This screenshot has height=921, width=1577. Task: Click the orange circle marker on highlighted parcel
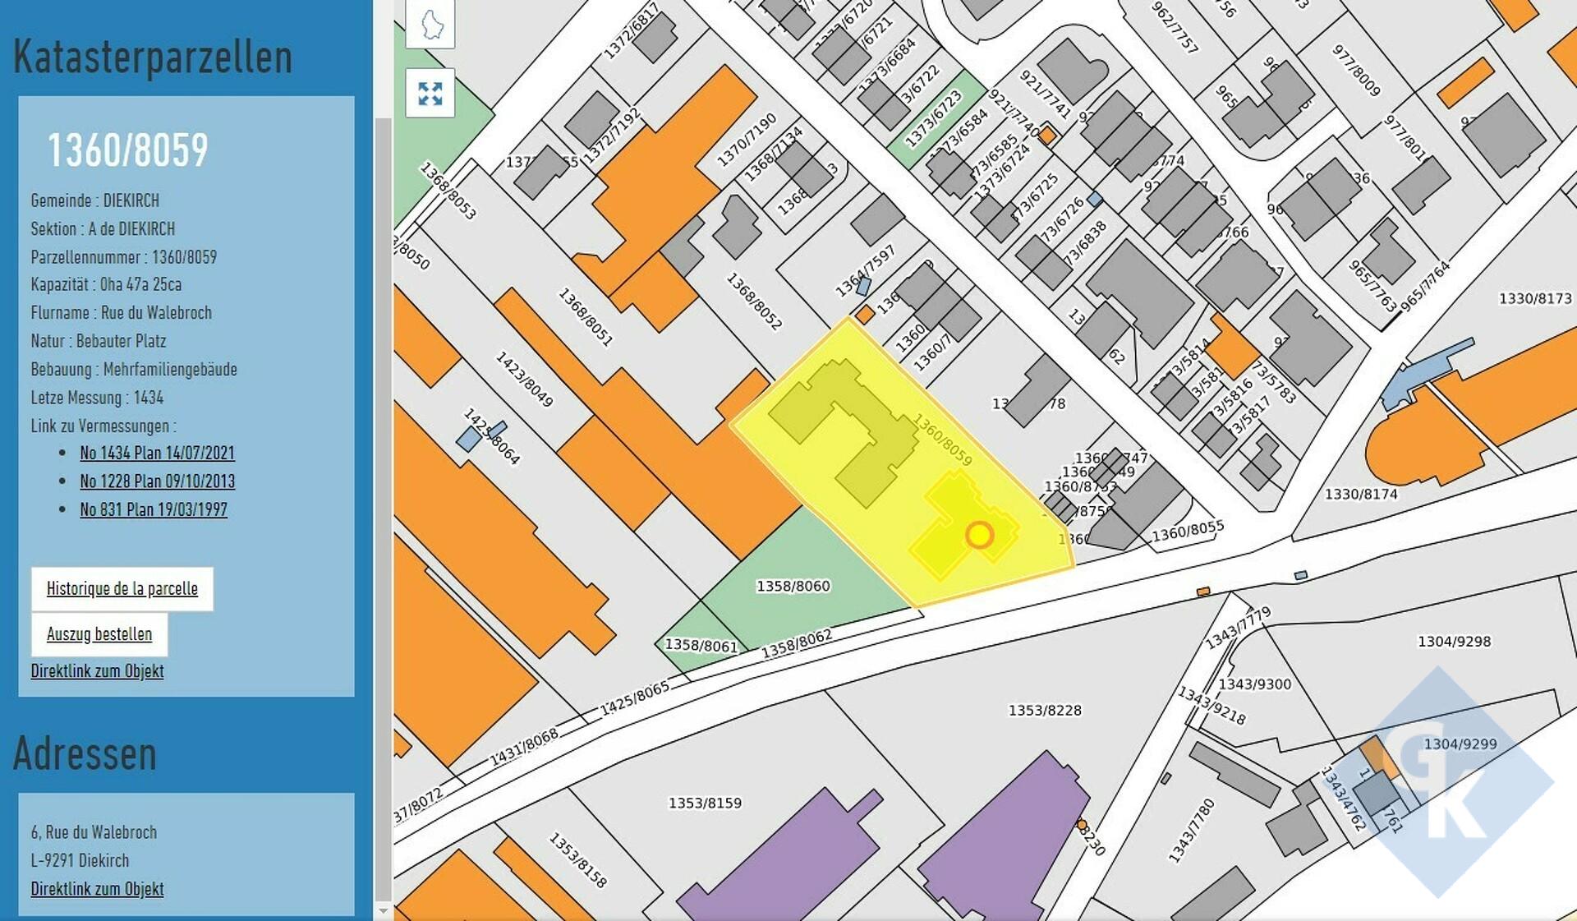pyautogui.click(x=979, y=535)
